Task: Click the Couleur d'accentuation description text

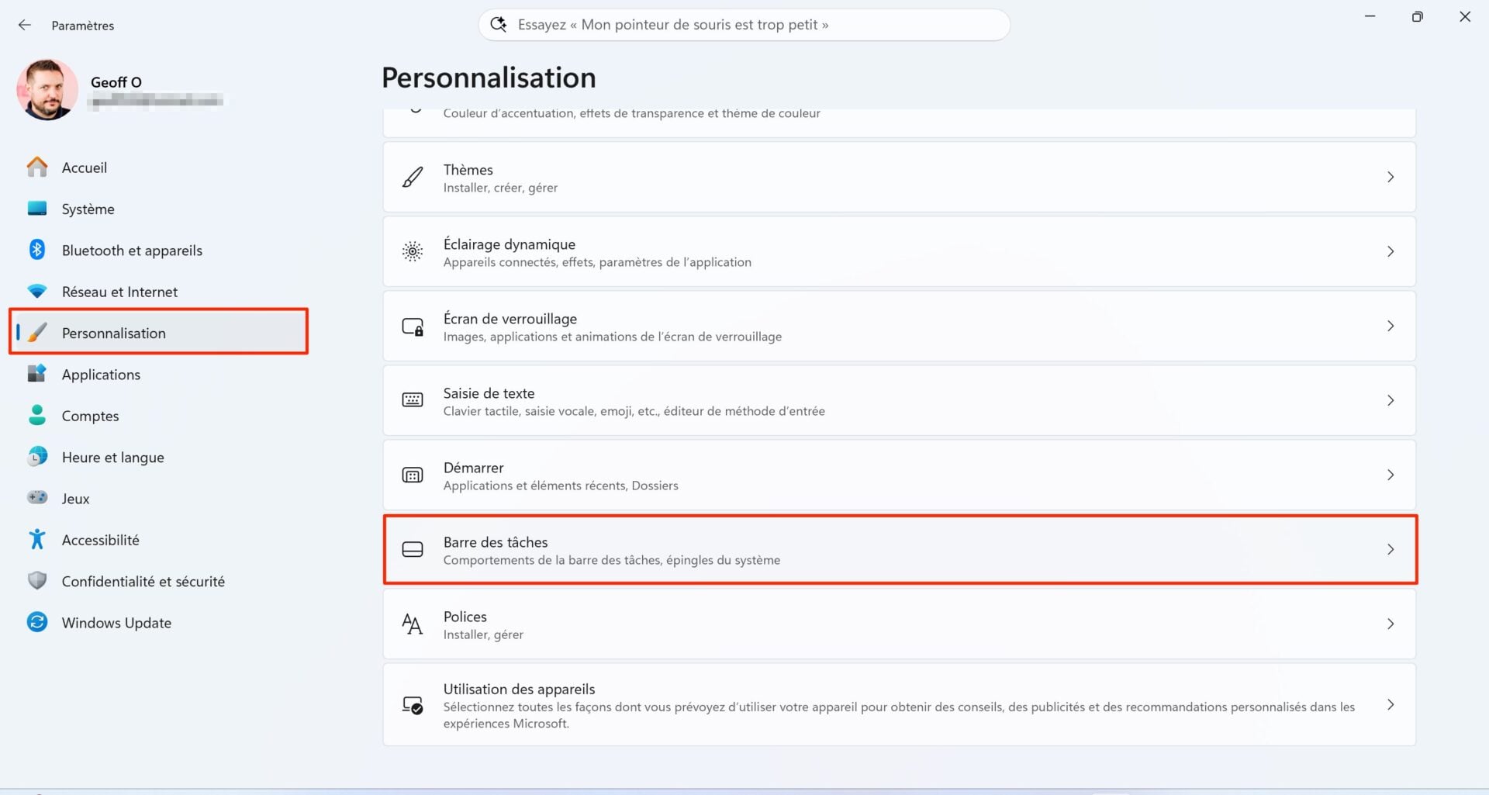Action: coord(631,113)
